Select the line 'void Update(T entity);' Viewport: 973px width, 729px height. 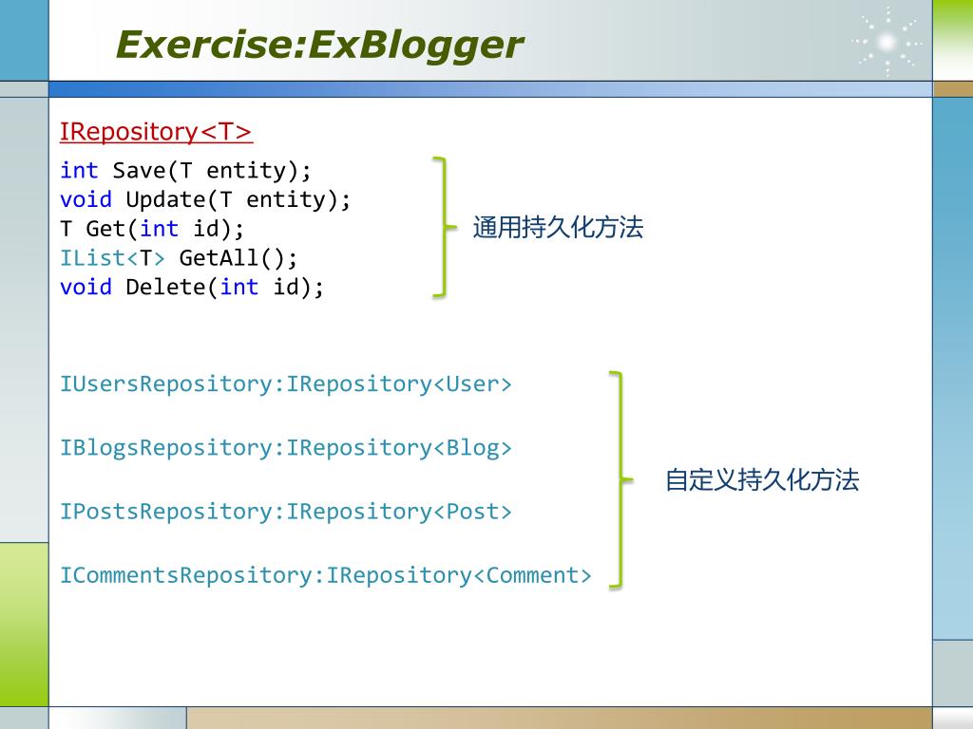click(x=205, y=199)
